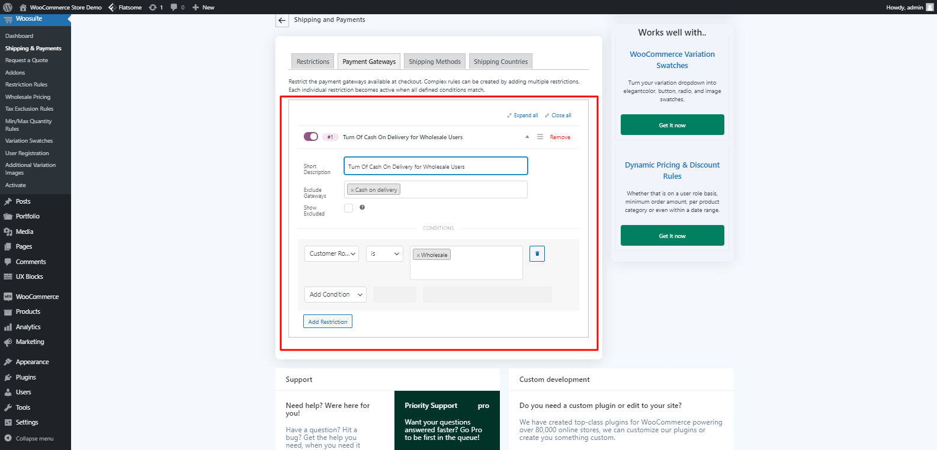The width and height of the screenshot is (937, 450).
Task: Open Min/Max Quantity Rules submenu
Action: tap(28, 125)
